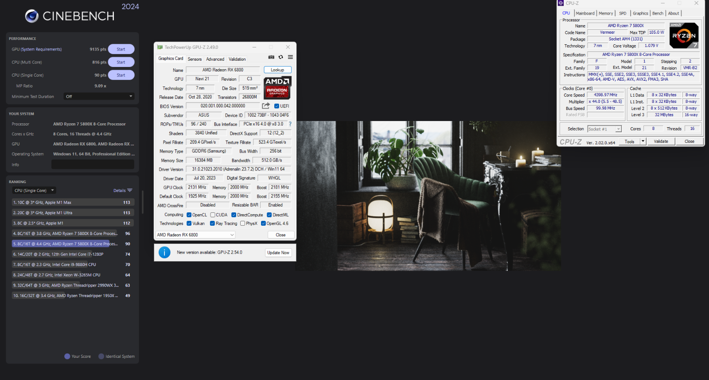The width and height of the screenshot is (709, 380).
Task: Start the GPU benchmark test
Action: (121, 49)
